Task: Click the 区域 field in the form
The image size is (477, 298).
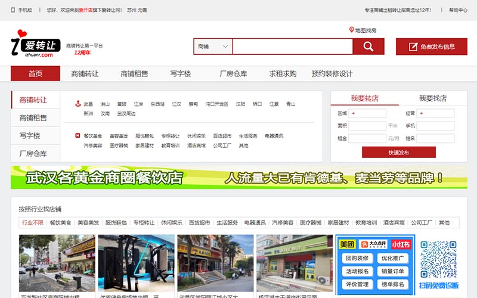Action: 367,113
